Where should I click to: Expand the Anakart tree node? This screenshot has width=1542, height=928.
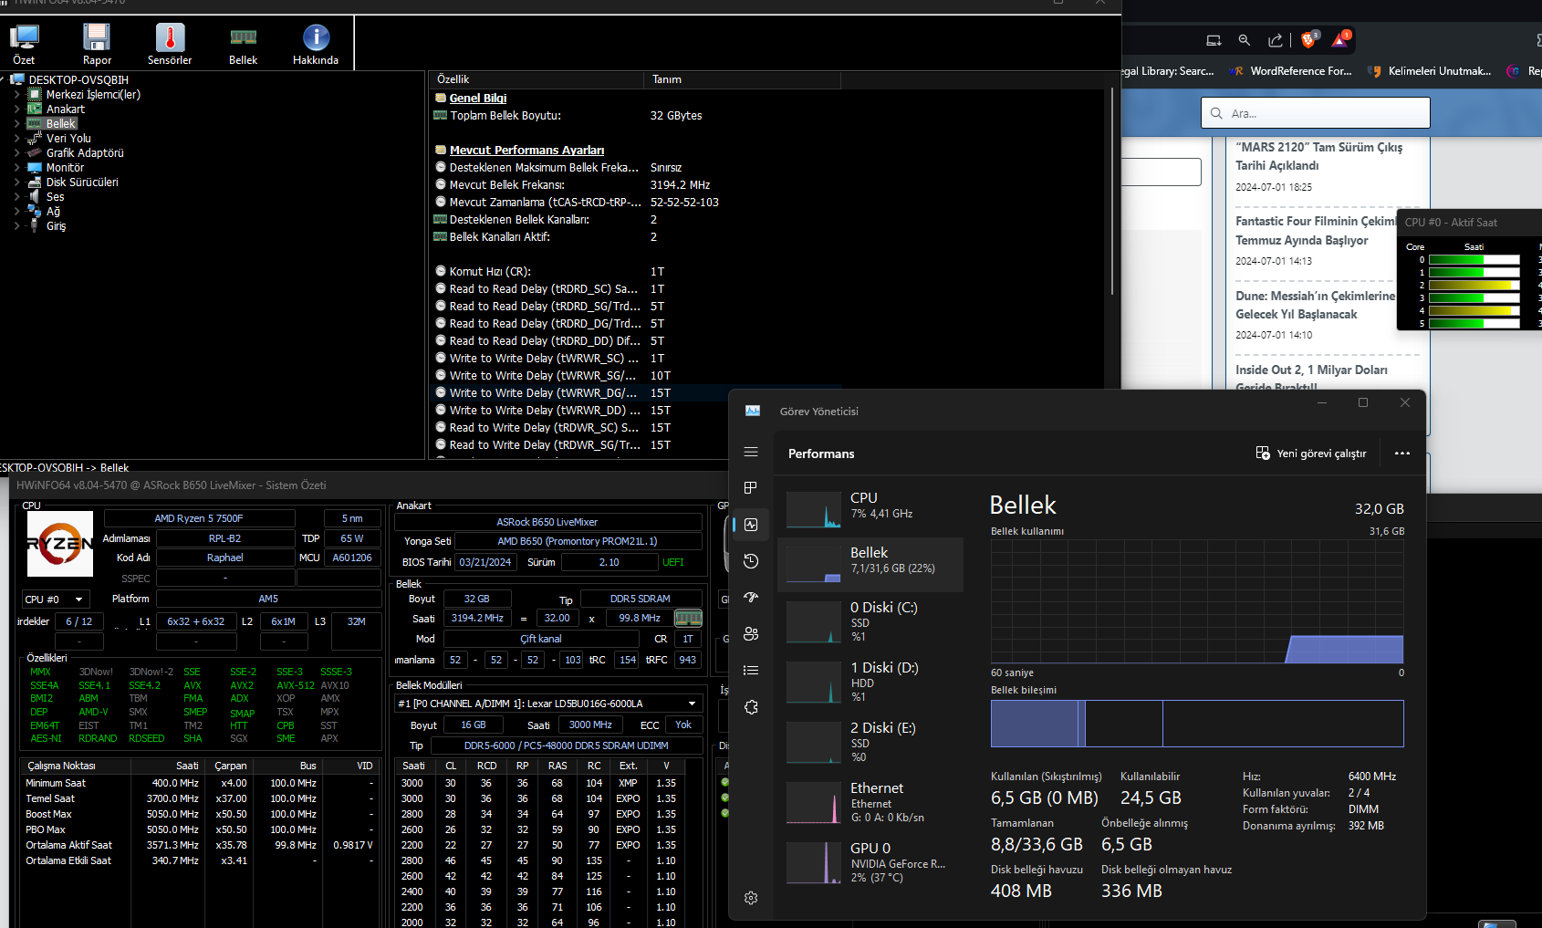click(x=16, y=109)
